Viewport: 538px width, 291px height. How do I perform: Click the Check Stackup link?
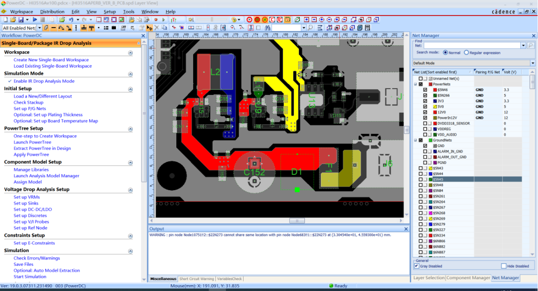[29, 103]
